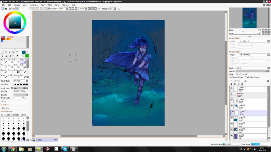
Task: Hide Layer74 with its eye icon
Action: pyautogui.click(x=232, y=106)
